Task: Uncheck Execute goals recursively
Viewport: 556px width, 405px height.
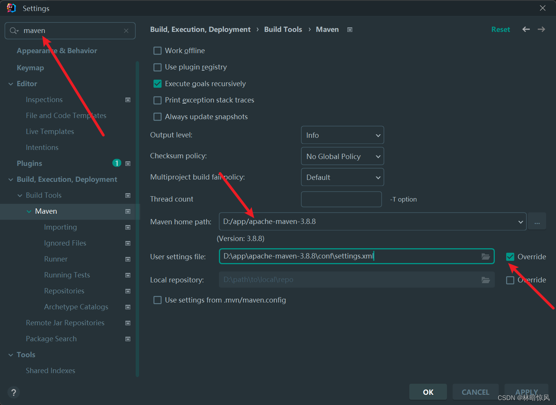Action: click(157, 84)
